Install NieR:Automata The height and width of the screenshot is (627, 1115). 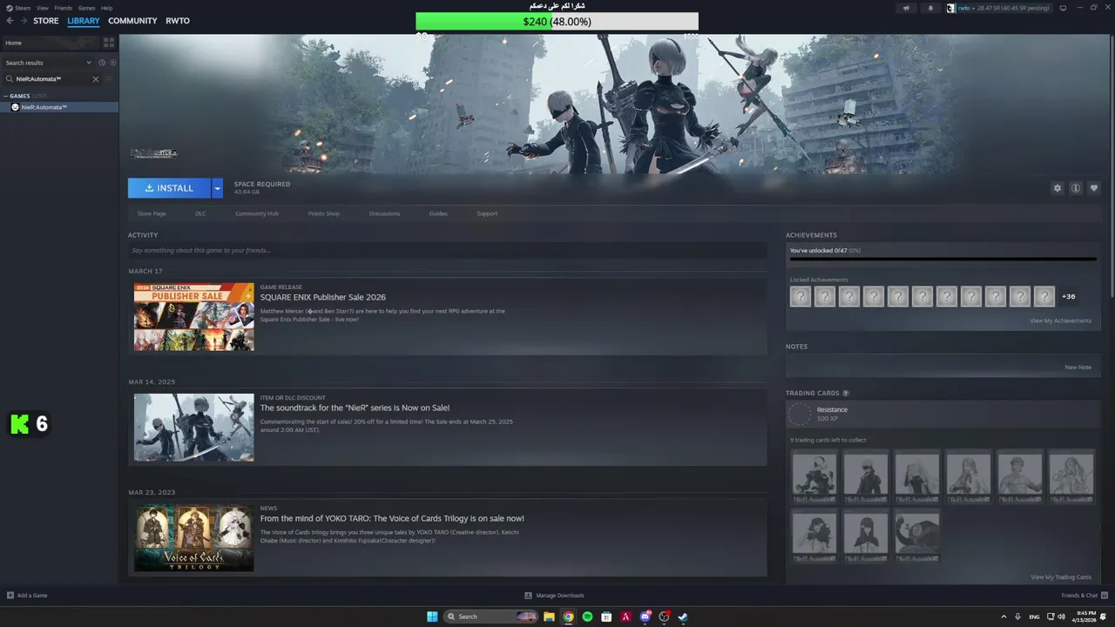pyautogui.click(x=169, y=188)
